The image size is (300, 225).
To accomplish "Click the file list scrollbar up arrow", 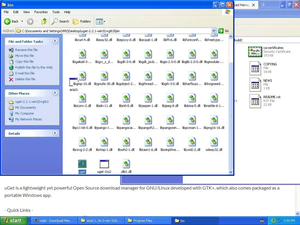I will pos(231,36).
